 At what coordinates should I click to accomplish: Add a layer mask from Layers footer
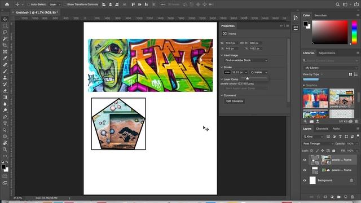coord(325,197)
